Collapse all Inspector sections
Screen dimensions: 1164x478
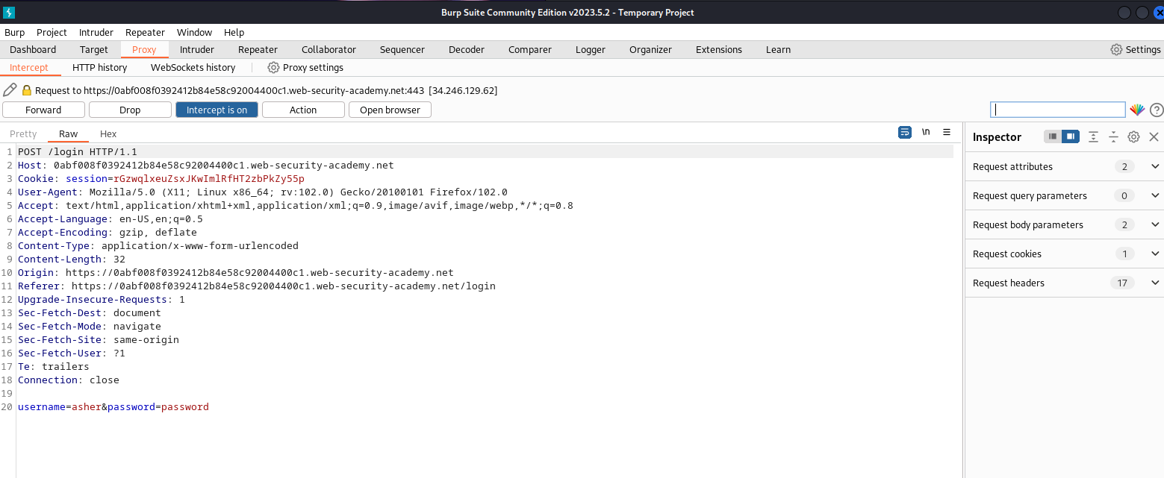[1113, 136]
